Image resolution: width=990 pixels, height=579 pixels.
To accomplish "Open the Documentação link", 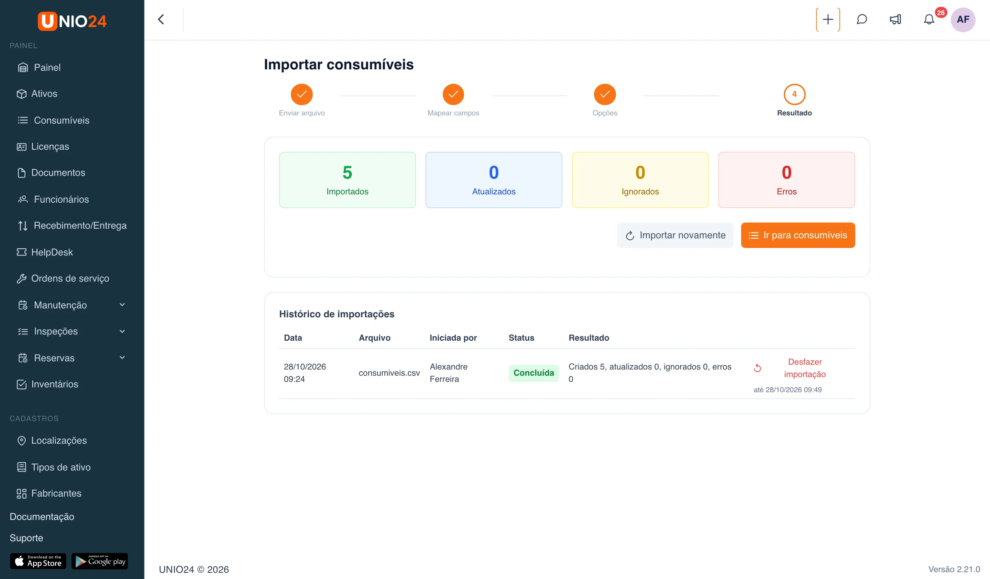I will tap(42, 516).
